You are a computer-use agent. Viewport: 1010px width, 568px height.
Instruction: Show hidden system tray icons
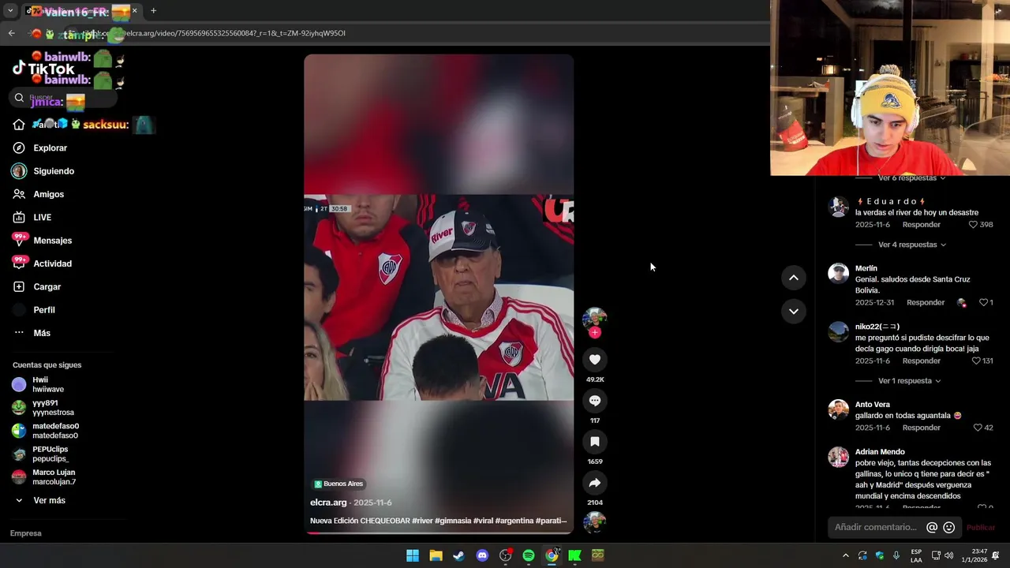[x=845, y=555]
